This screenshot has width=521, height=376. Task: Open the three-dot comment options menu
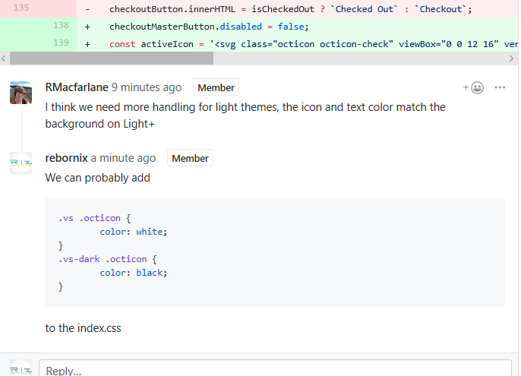[x=500, y=87]
